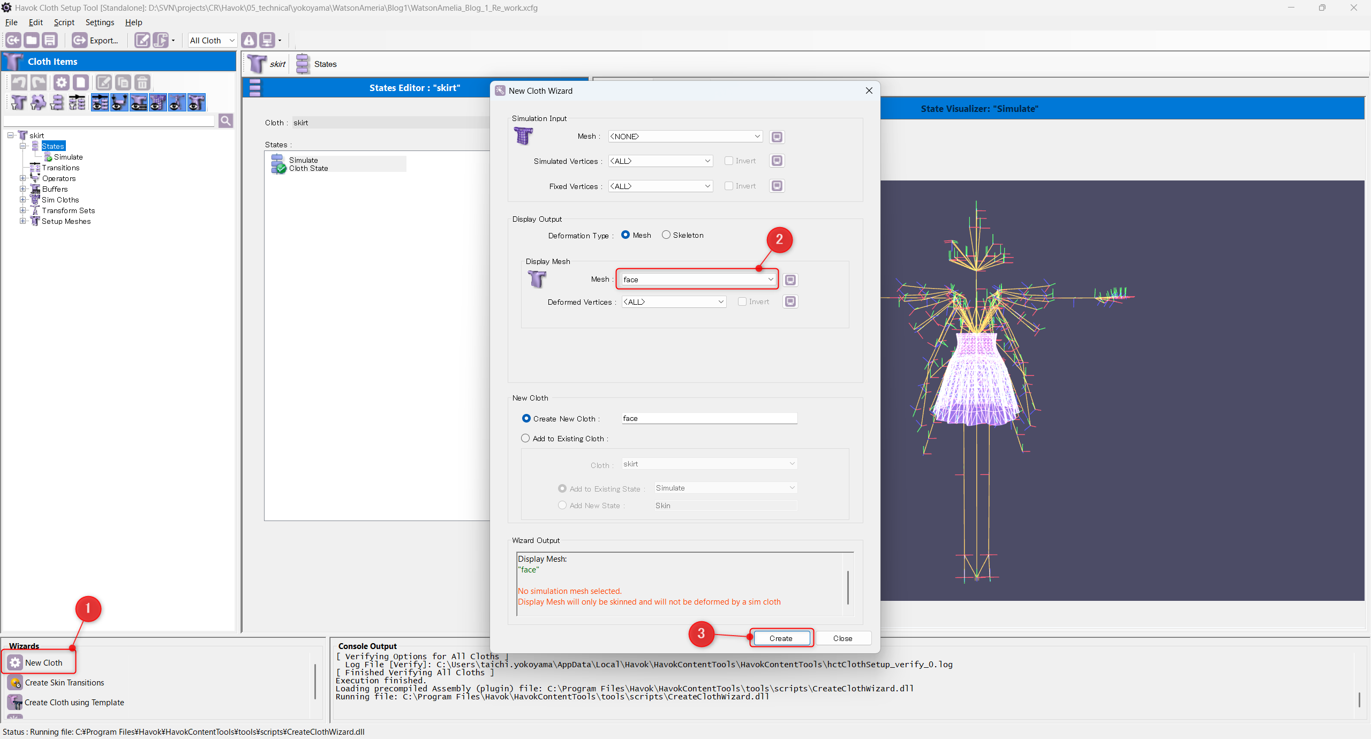Viewport: 1371px width, 739px height.
Task: Open the Display Mesh face dropdown
Action: pyautogui.click(x=698, y=280)
